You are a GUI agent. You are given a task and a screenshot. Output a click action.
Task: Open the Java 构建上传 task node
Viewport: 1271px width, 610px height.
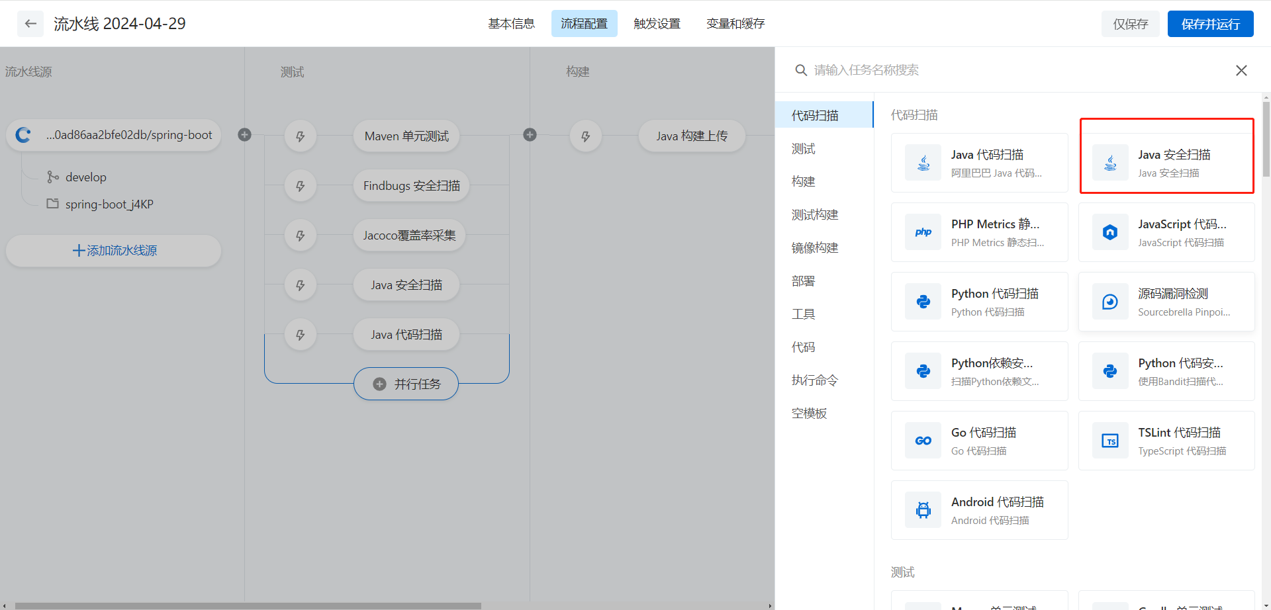(x=692, y=136)
